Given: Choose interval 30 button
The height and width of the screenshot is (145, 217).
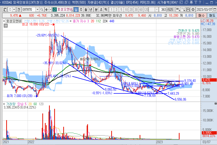Looking at the screenshot, I should pos(136,9).
